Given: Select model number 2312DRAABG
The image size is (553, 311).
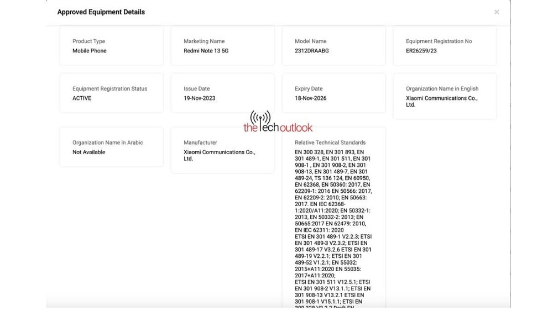Looking at the screenshot, I should click(312, 51).
